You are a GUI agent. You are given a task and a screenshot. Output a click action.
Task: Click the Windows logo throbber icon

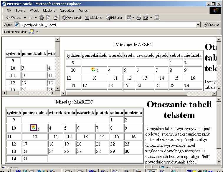[x=216, y=11]
